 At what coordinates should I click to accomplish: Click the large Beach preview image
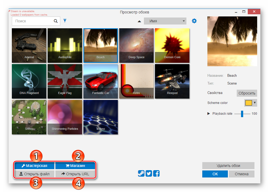(x=232, y=41)
